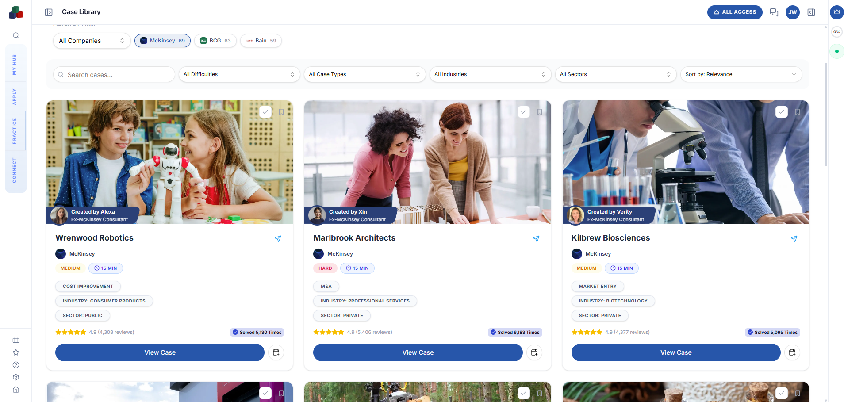Viewport: 844px width, 402px height.
Task: Click the Search cases input field
Action: tap(114, 74)
